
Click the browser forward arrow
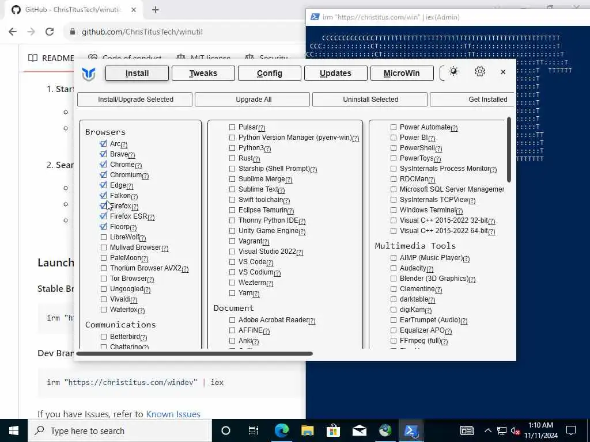(x=31, y=32)
